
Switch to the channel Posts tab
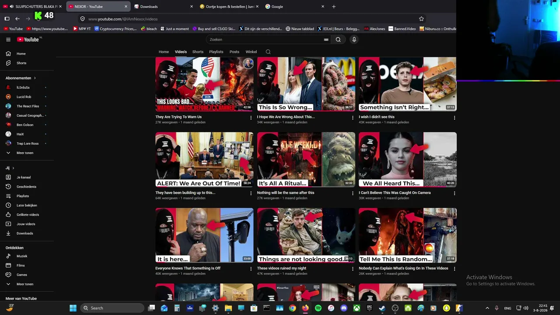coord(234,52)
